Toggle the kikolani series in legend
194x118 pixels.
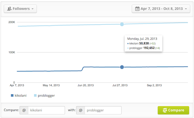pyautogui.click(x=19, y=95)
